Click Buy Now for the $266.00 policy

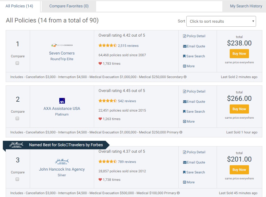point(239,109)
